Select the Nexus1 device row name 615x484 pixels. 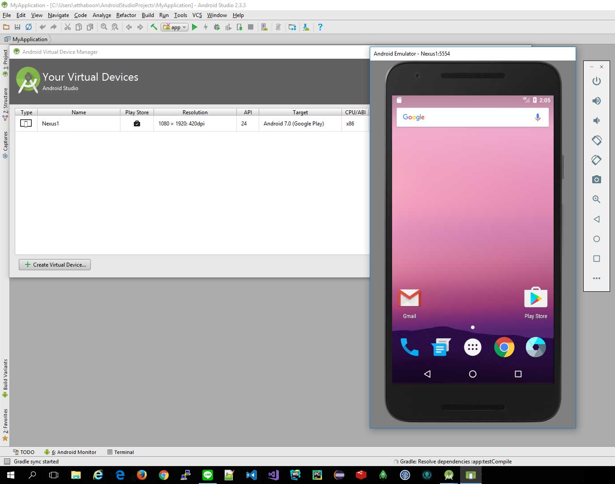tap(51, 123)
